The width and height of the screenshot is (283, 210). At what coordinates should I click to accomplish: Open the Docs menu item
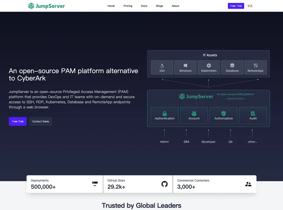[144, 6]
